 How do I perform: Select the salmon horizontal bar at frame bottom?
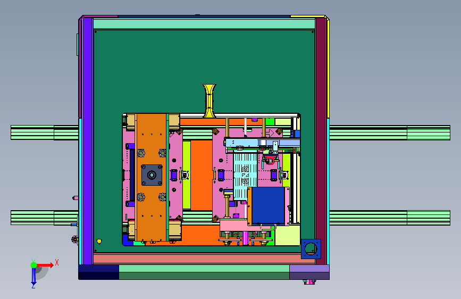click(x=204, y=259)
